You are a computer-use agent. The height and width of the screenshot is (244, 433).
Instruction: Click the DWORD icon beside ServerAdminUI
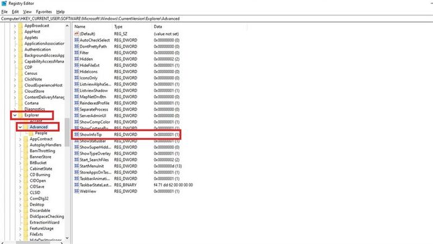pos(77,116)
